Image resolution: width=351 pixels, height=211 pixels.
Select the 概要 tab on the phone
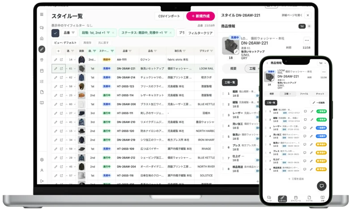click(271, 94)
